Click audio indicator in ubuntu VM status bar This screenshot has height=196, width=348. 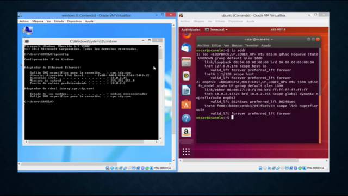[x=269, y=168]
